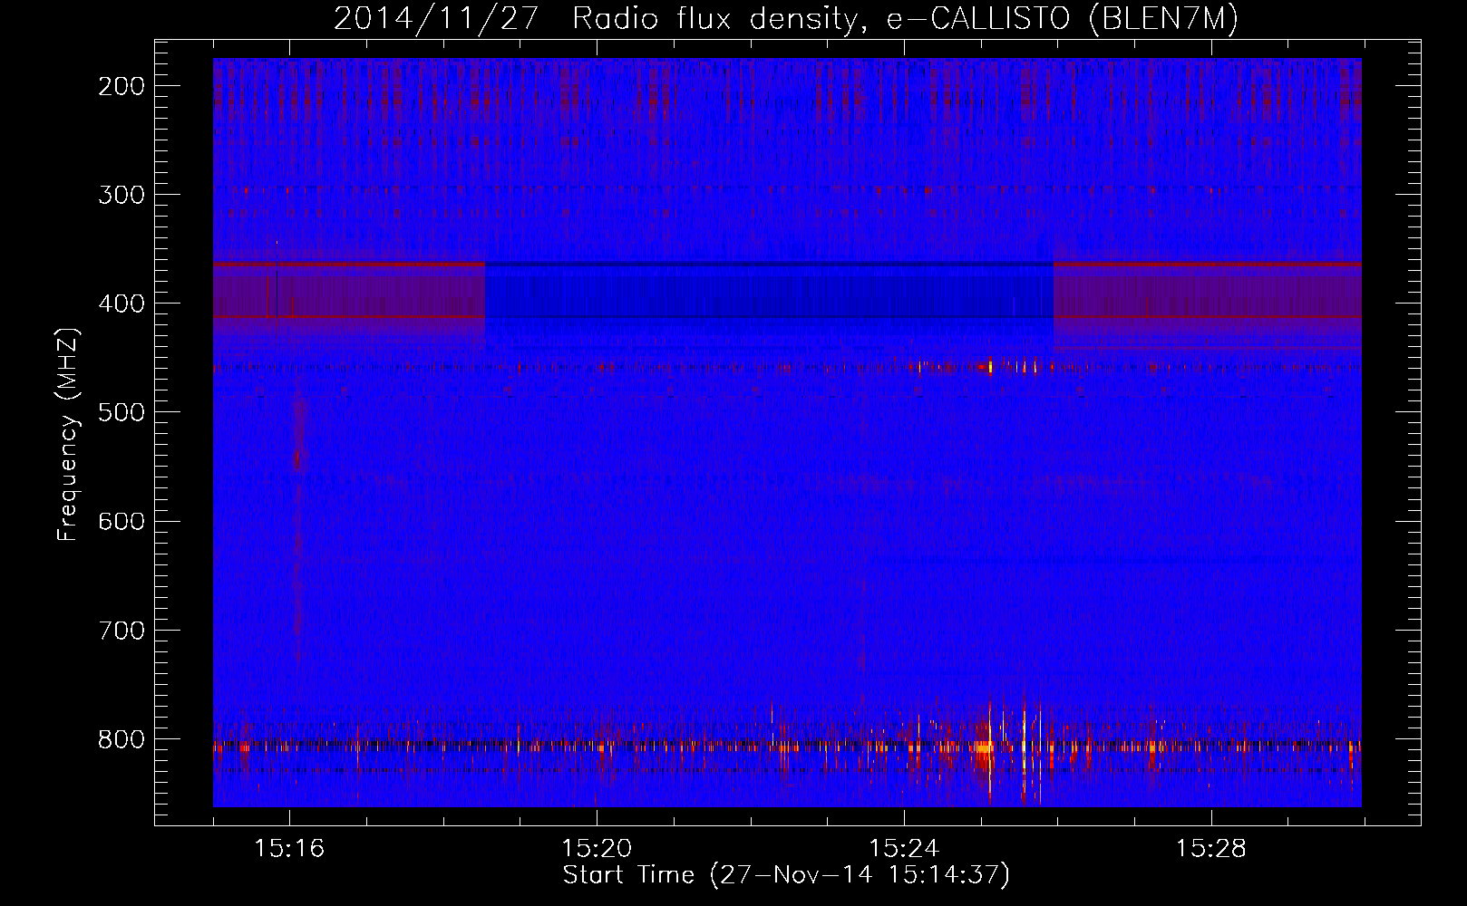Click the plot title 'Radio flux density, e-CALLISTO (BLEN7M)'

(906, 19)
